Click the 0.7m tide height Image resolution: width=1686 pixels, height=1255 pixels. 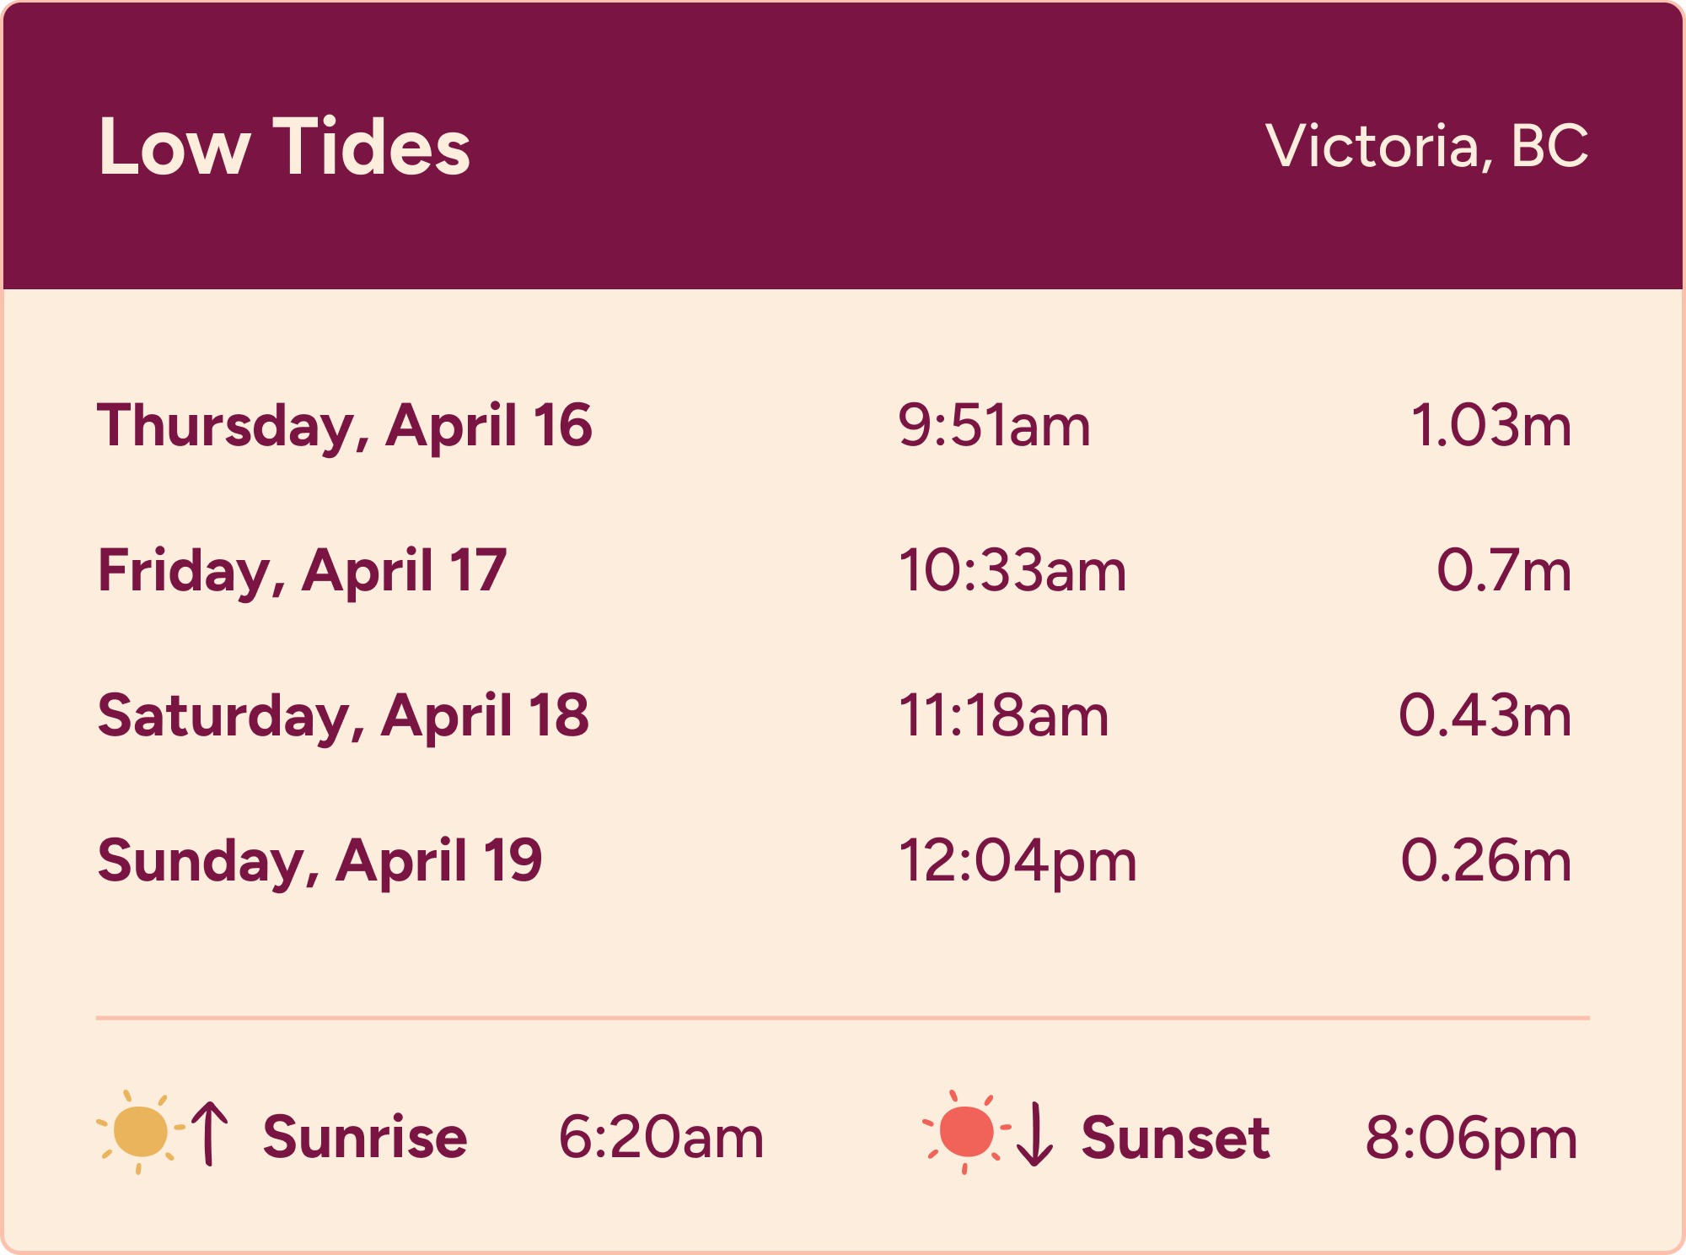pos(1504,570)
